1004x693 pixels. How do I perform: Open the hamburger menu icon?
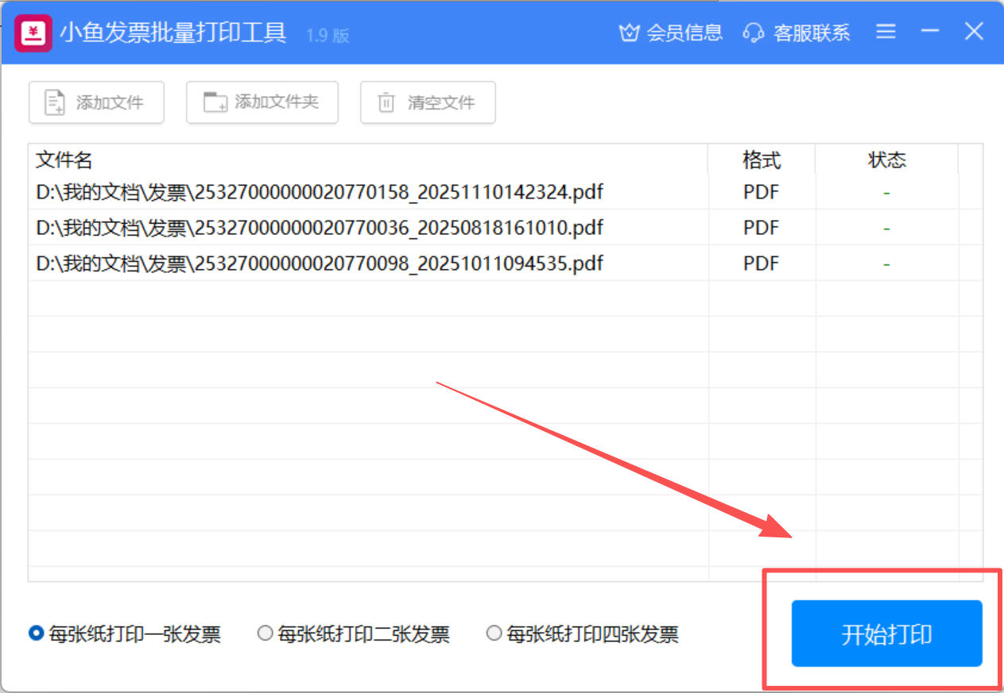click(x=886, y=32)
